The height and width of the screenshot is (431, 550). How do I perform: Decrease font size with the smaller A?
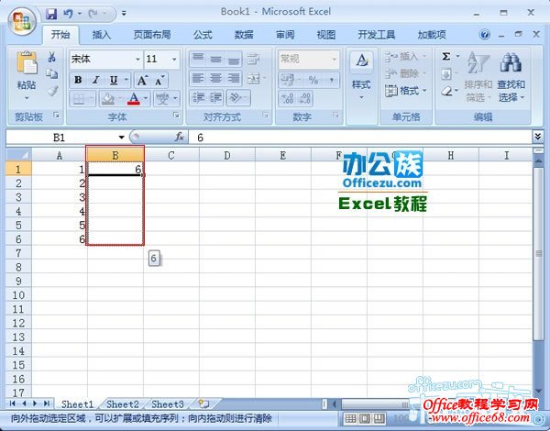(159, 80)
